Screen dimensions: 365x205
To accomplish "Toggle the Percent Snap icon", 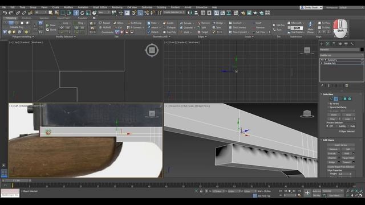I will 147,13.
